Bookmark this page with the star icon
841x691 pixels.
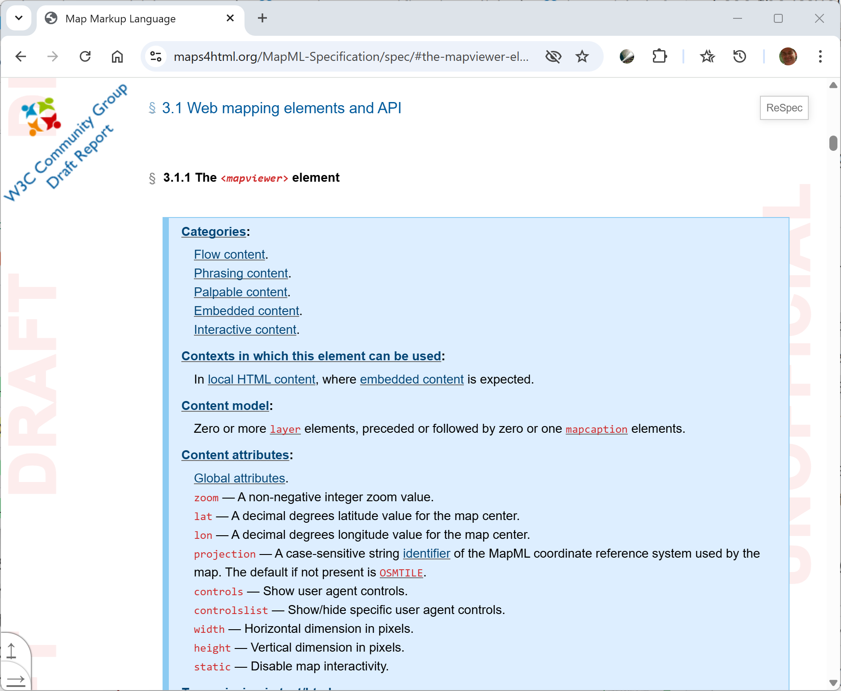pyautogui.click(x=582, y=56)
